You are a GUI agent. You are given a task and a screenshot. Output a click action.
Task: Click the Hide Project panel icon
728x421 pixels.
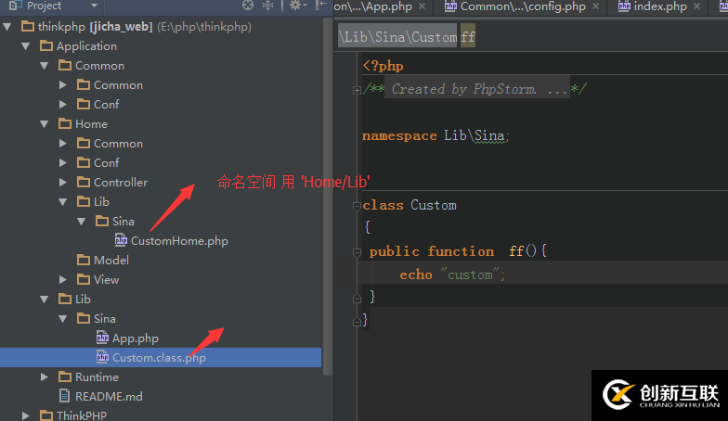320,6
